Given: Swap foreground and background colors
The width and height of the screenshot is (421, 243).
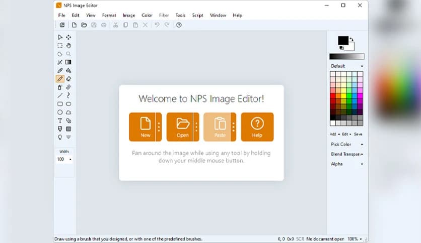Looking at the screenshot, I should point(352,39).
